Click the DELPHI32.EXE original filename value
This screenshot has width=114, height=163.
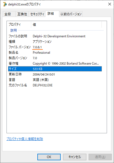[43, 85]
